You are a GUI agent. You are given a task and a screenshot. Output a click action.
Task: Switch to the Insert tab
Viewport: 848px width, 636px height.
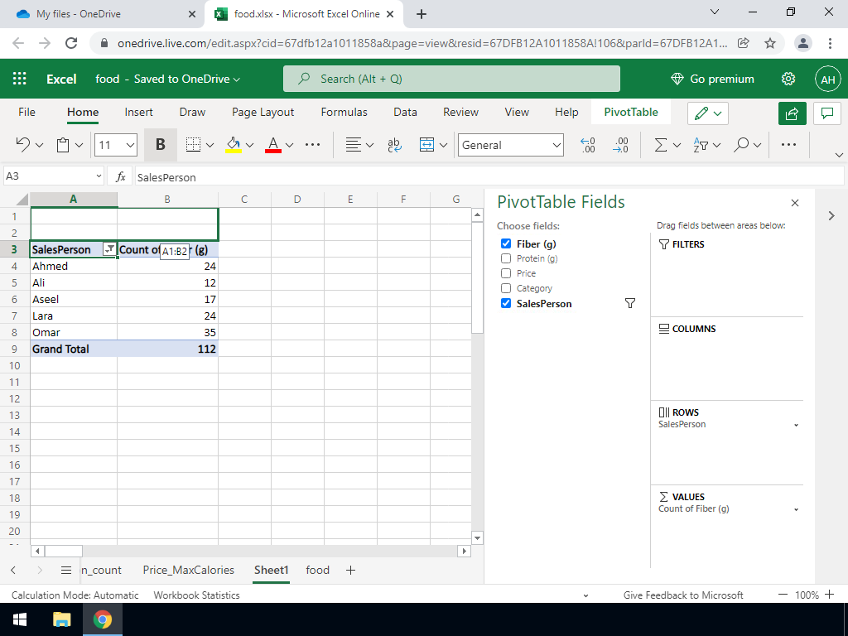(x=138, y=112)
